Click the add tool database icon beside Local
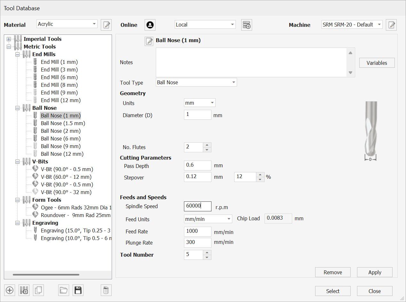 (247, 25)
